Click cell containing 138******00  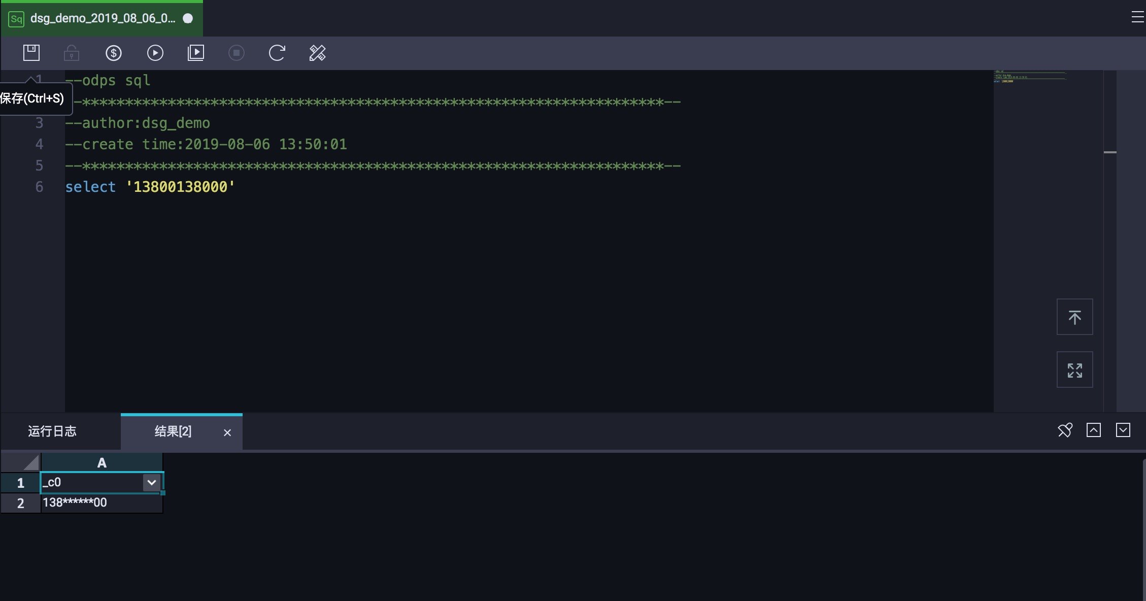[102, 503]
